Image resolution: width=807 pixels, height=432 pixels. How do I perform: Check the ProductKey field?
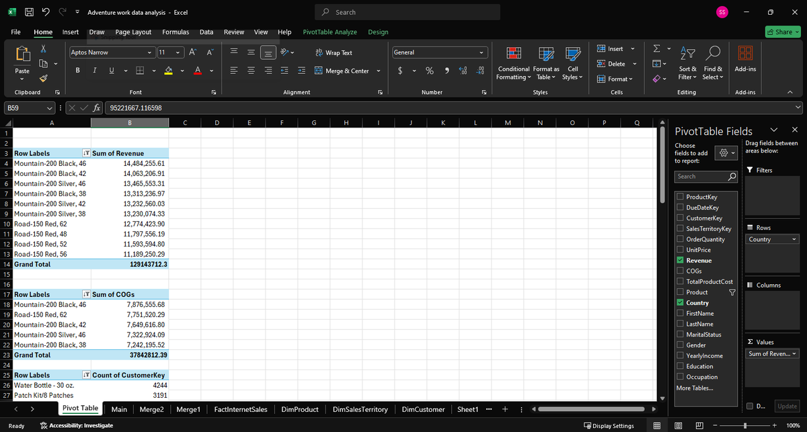680,196
